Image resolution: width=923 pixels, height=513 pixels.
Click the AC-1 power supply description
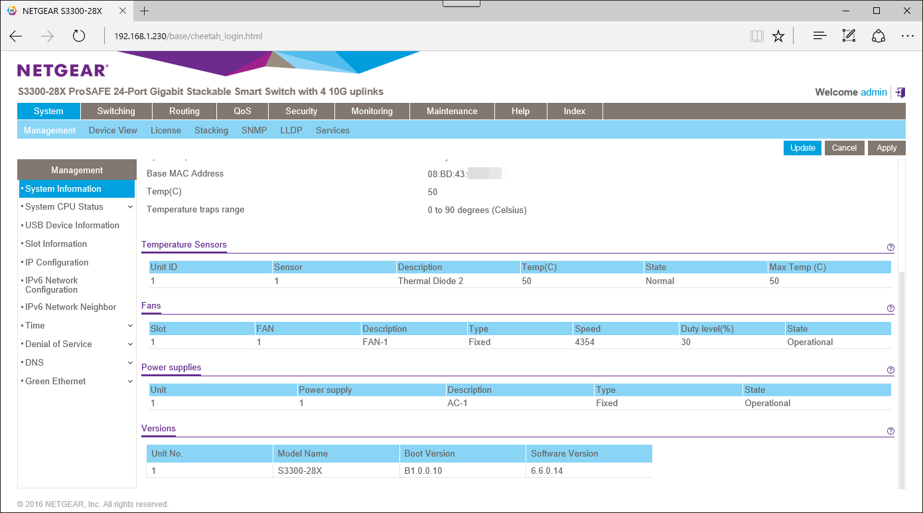[x=457, y=403]
